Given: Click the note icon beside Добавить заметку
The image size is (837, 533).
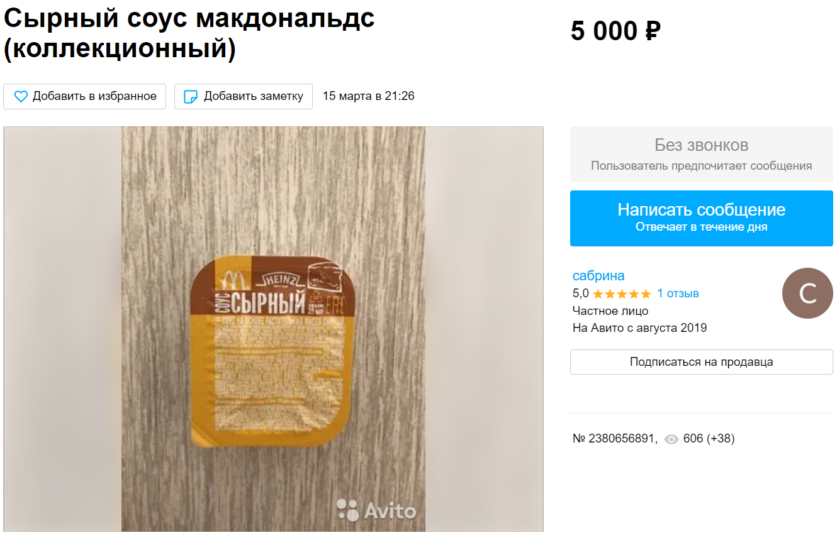Looking at the screenshot, I should (190, 97).
